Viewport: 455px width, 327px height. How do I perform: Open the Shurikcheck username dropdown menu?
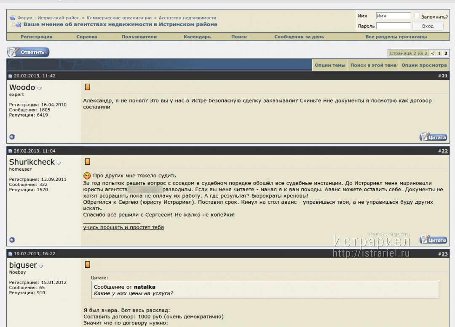click(x=59, y=163)
